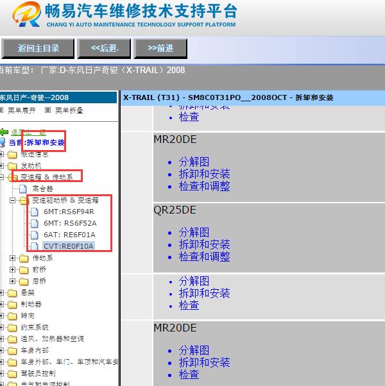
Task: Click the 东风日产-奇骏--2008 panel header
Action: 58,97
